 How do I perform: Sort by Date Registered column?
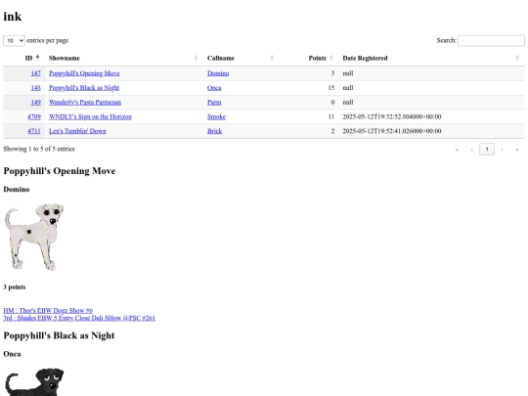click(432, 58)
